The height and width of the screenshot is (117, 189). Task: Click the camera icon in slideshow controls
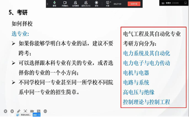(x=32, y=111)
